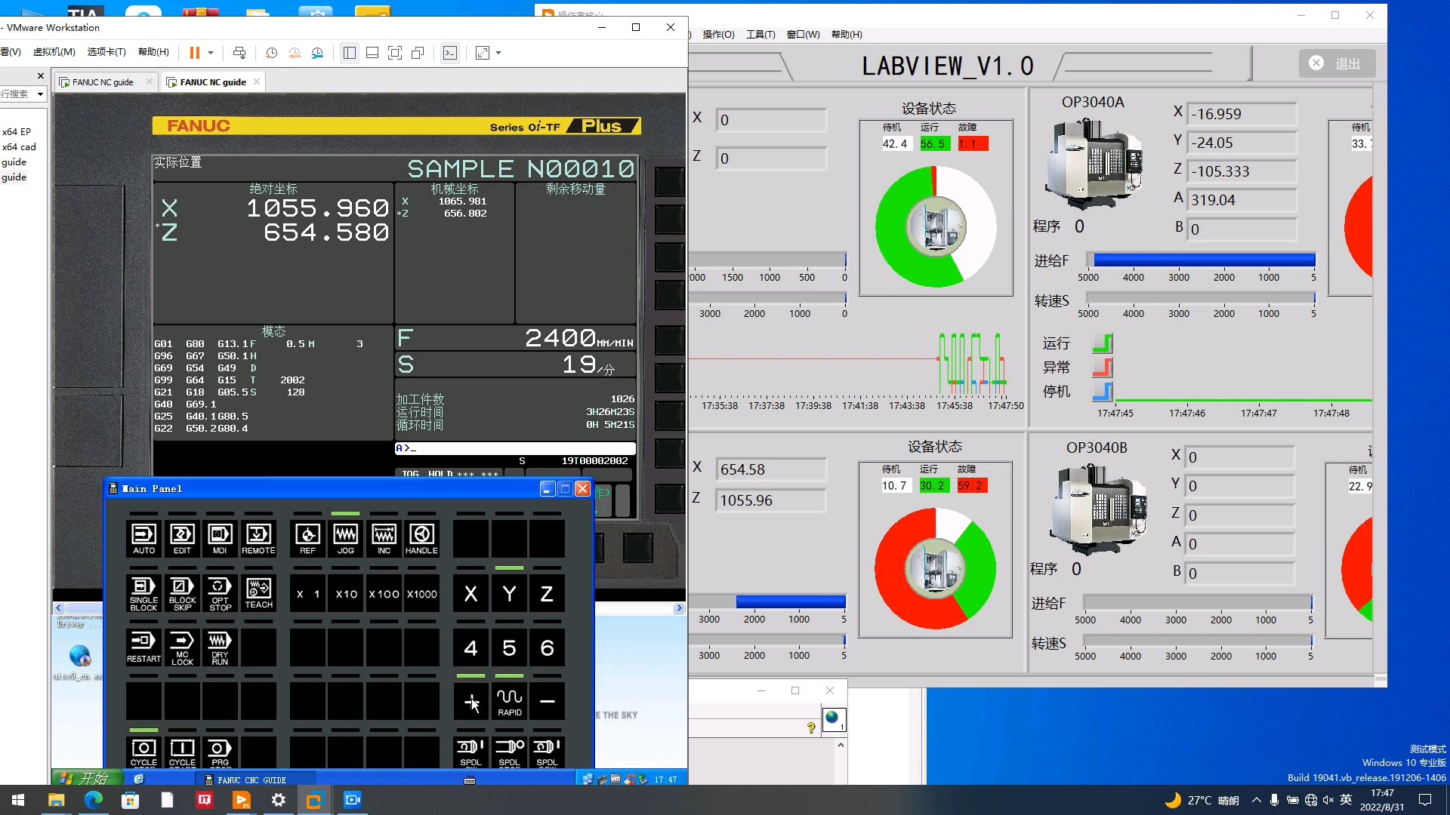Click the CYCLE STOP key
The width and height of the screenshot is (1450, 815).
(x=143, y=752)
